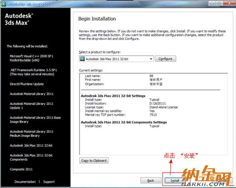The width and height of the screenshot is (236, 188).
Task: Click the Medium Image library entry
Action: click(x=32, y=133)
